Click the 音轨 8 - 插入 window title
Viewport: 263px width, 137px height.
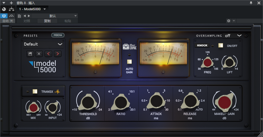click(x=26, y=3)
